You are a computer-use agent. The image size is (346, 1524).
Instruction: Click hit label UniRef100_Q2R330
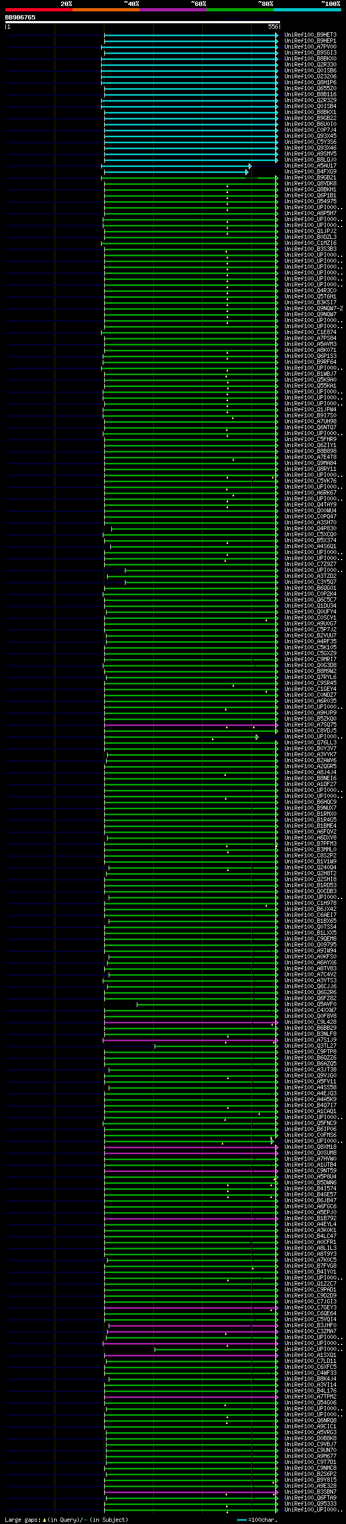pos(310,64)
